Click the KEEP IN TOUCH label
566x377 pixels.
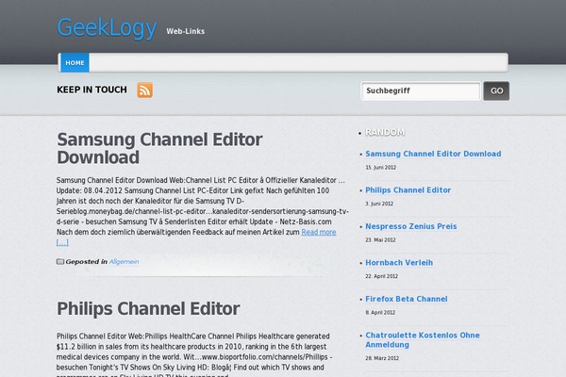pyautogui.click(x=92, y=90)
